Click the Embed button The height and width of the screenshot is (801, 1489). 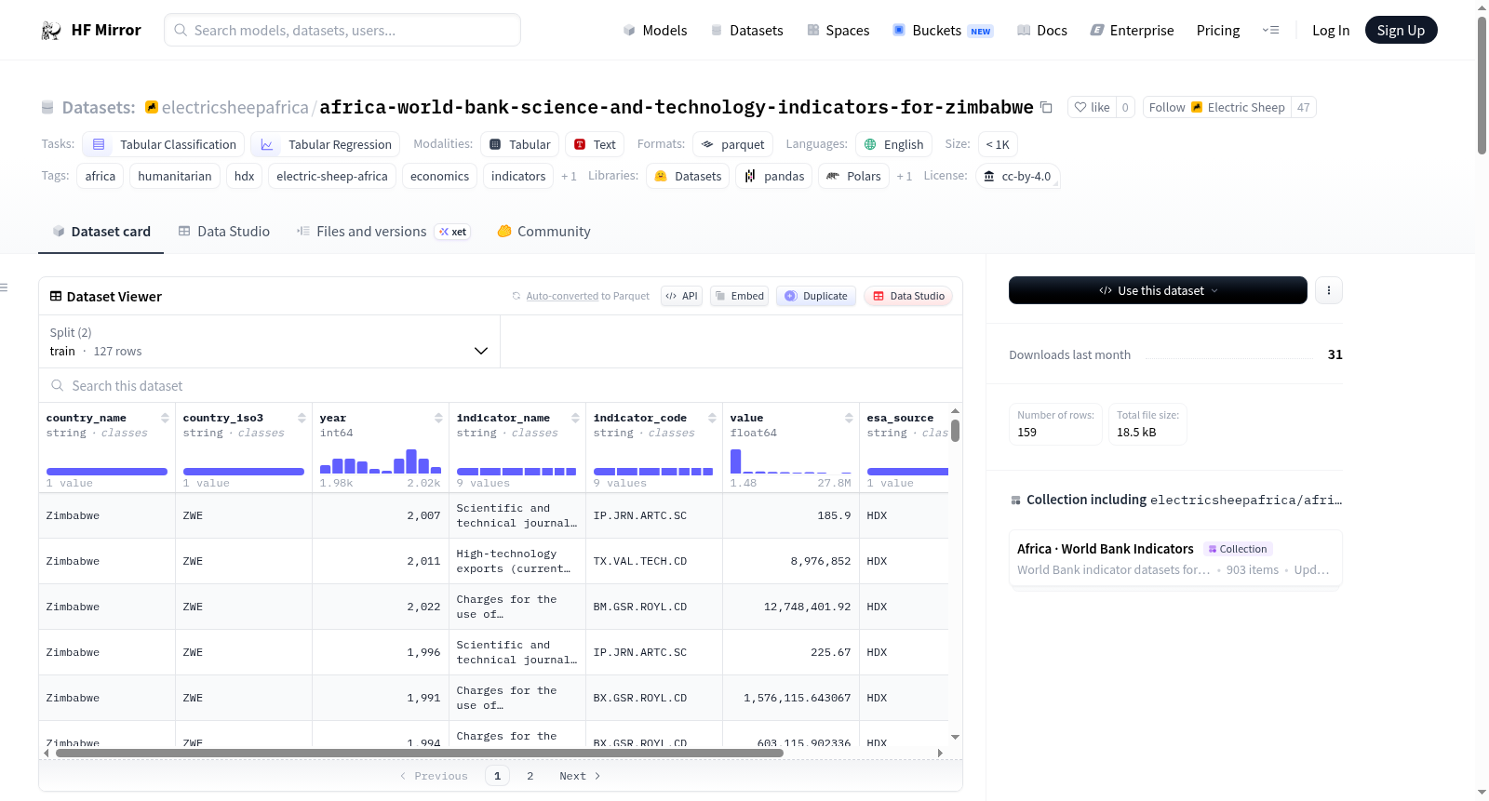pos(739,296)
